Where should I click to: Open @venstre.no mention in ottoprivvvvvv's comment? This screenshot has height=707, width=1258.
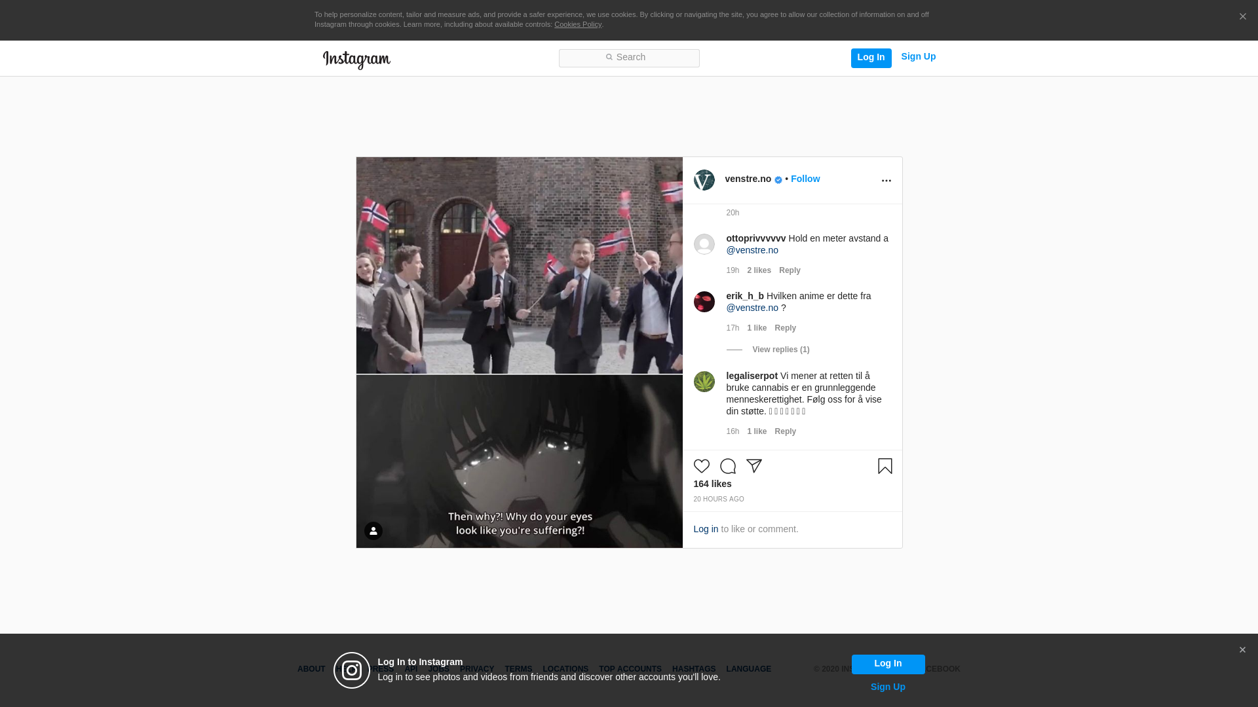752,250
